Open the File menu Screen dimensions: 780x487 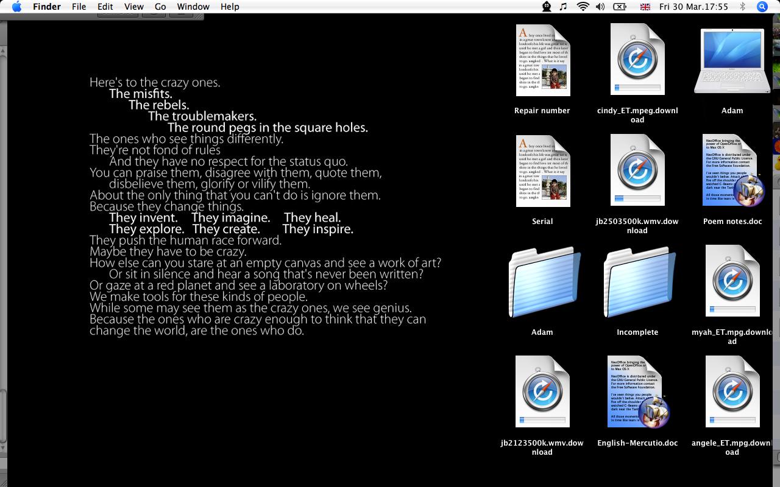(x=79, y=7)
